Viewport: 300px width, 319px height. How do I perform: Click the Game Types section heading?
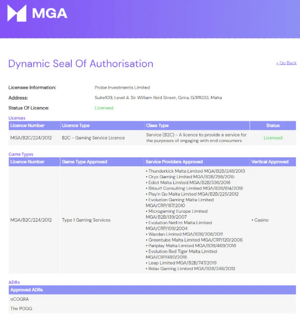[21, 155]
